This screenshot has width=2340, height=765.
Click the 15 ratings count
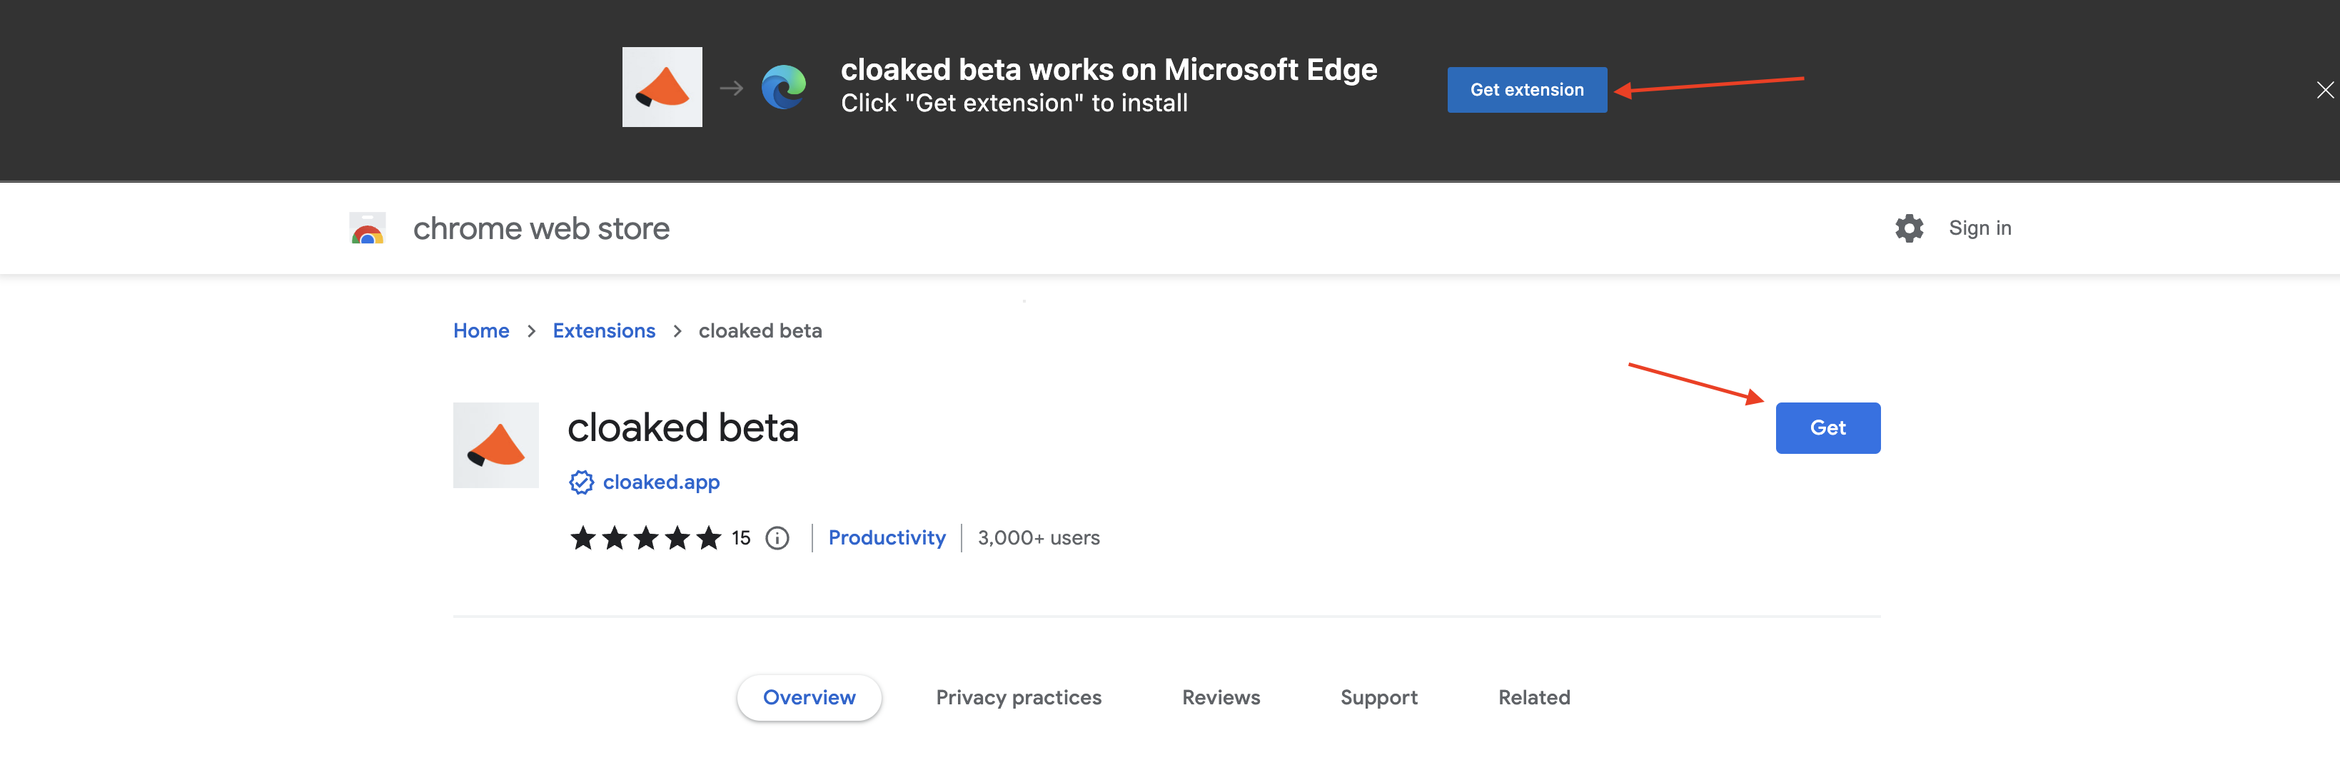click(741, 538)
